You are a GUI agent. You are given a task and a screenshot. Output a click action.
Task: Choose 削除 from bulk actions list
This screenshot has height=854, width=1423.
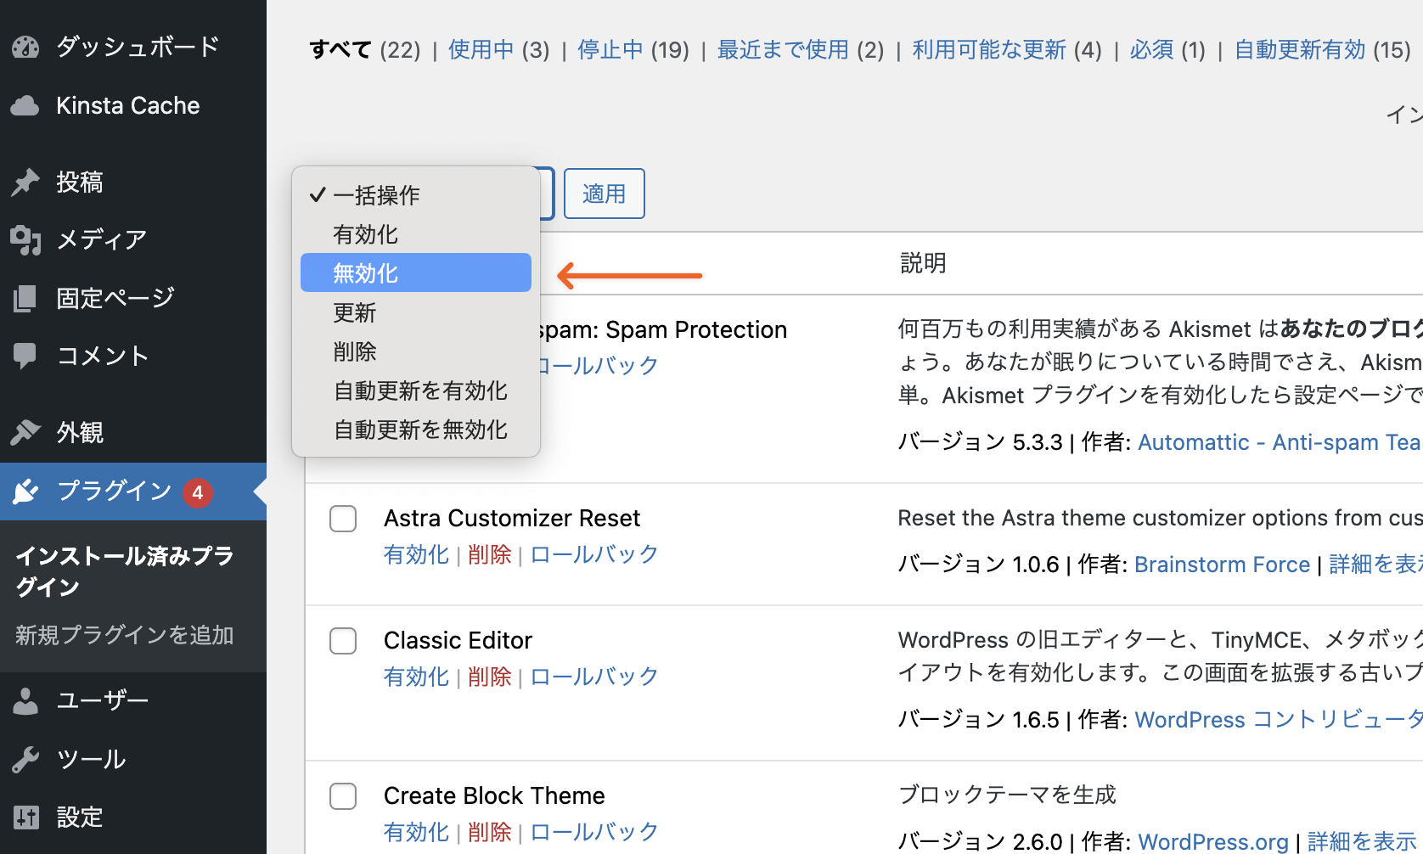416,351
